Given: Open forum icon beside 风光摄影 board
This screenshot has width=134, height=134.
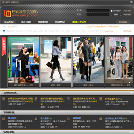Looking at the screenshot, I should tap(3, 118).
